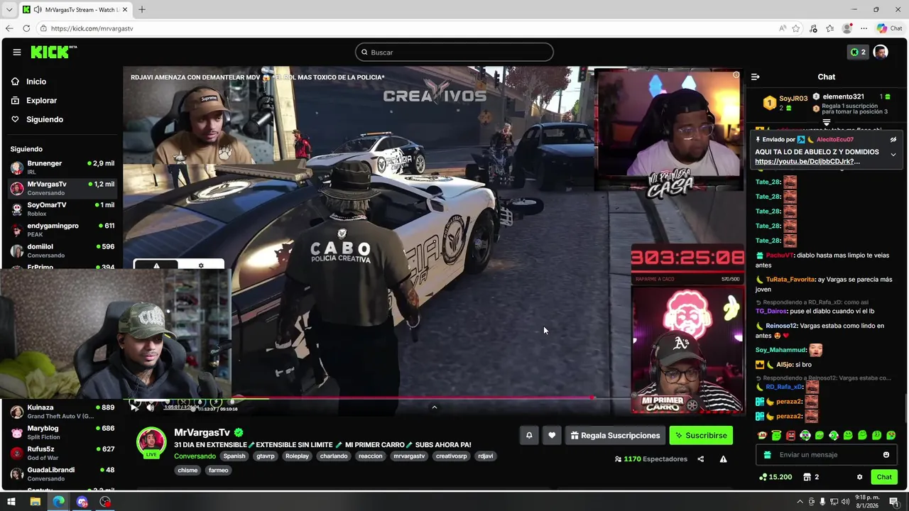
Task: Expand the video controls with the up chevron
Action: [x=434, y=407]
